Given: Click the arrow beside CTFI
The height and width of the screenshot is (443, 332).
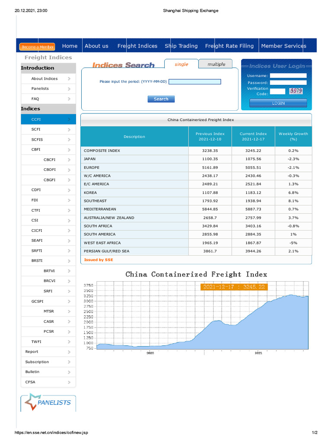Looking at the screenshot, I should pos(69,211).
